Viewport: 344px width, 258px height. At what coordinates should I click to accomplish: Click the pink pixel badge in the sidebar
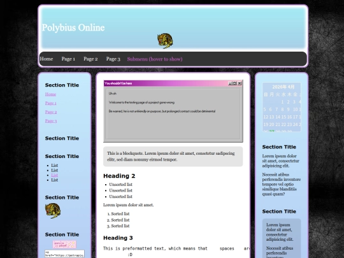pos(64,245)
